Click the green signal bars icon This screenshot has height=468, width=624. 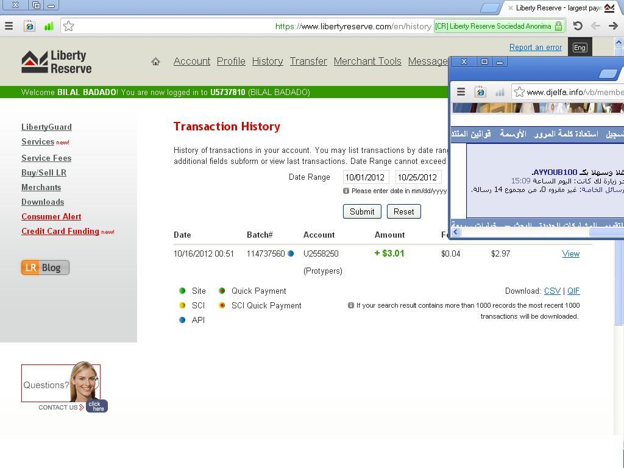49,26
